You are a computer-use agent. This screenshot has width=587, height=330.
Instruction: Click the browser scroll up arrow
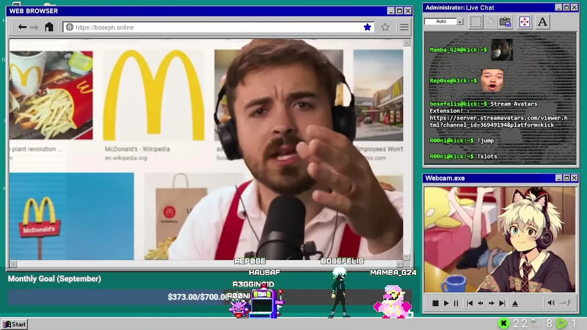click(x=407, y=43)
